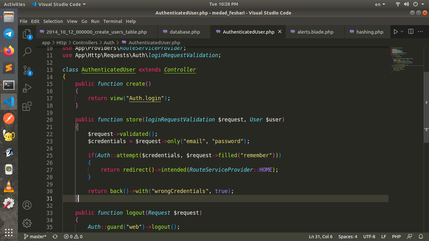The image size is (429, 241).
Task: Open Sublime Text from the dock
Action: click(9, 68)
